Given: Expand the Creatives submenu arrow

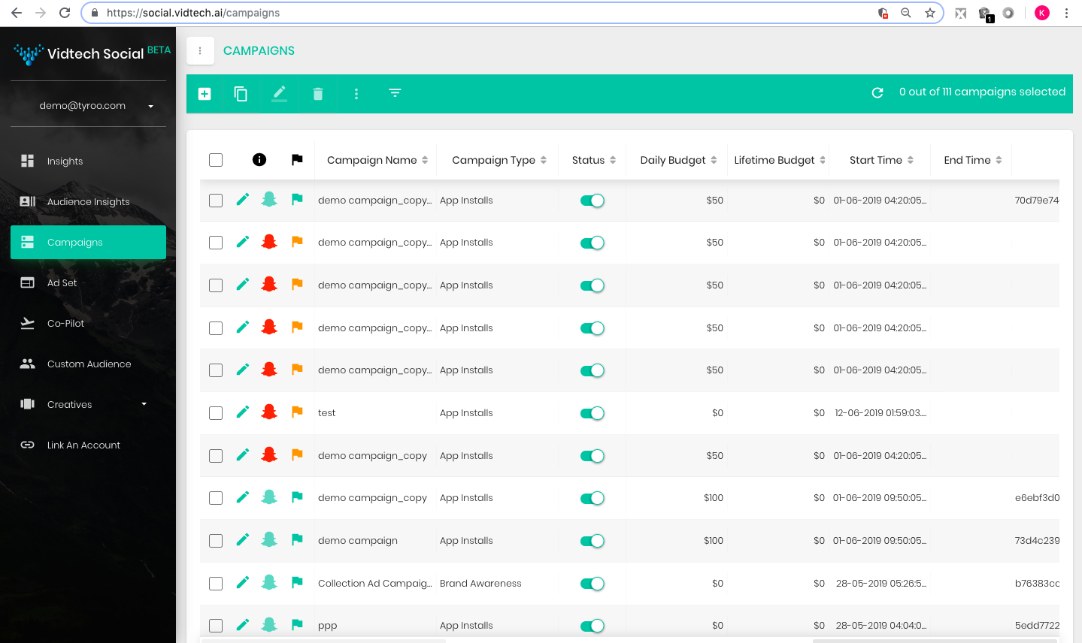Looking at the screenshot, I should click(144, 404).
